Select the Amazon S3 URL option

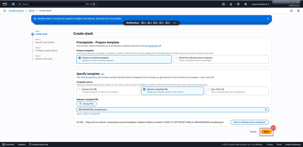pos(79,89)
